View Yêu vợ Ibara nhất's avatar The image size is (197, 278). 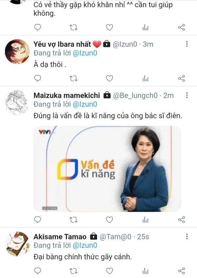coord(17,51)
